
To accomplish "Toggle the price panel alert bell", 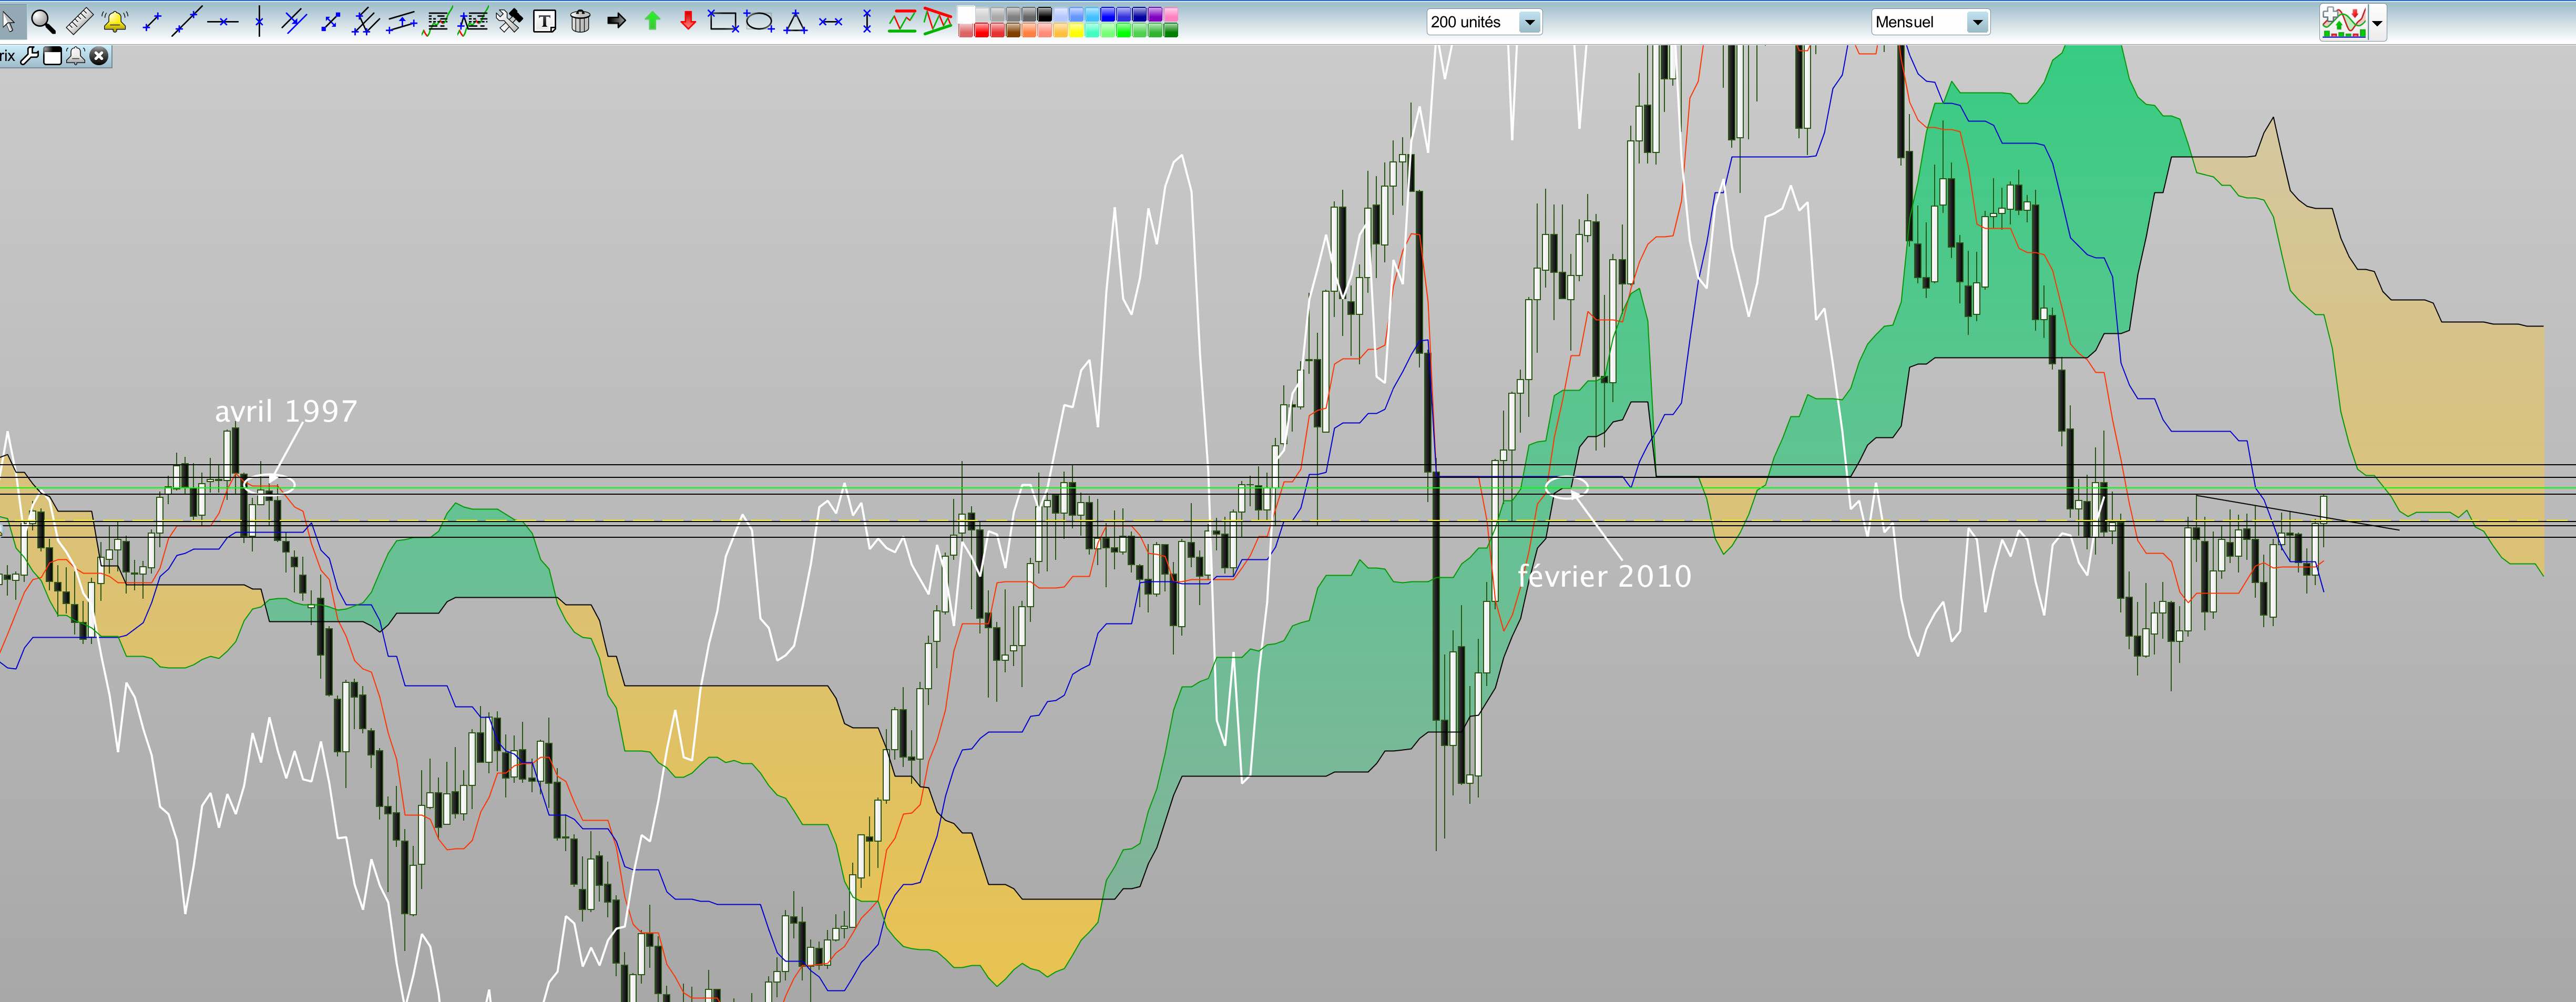I will click(76, 56).
